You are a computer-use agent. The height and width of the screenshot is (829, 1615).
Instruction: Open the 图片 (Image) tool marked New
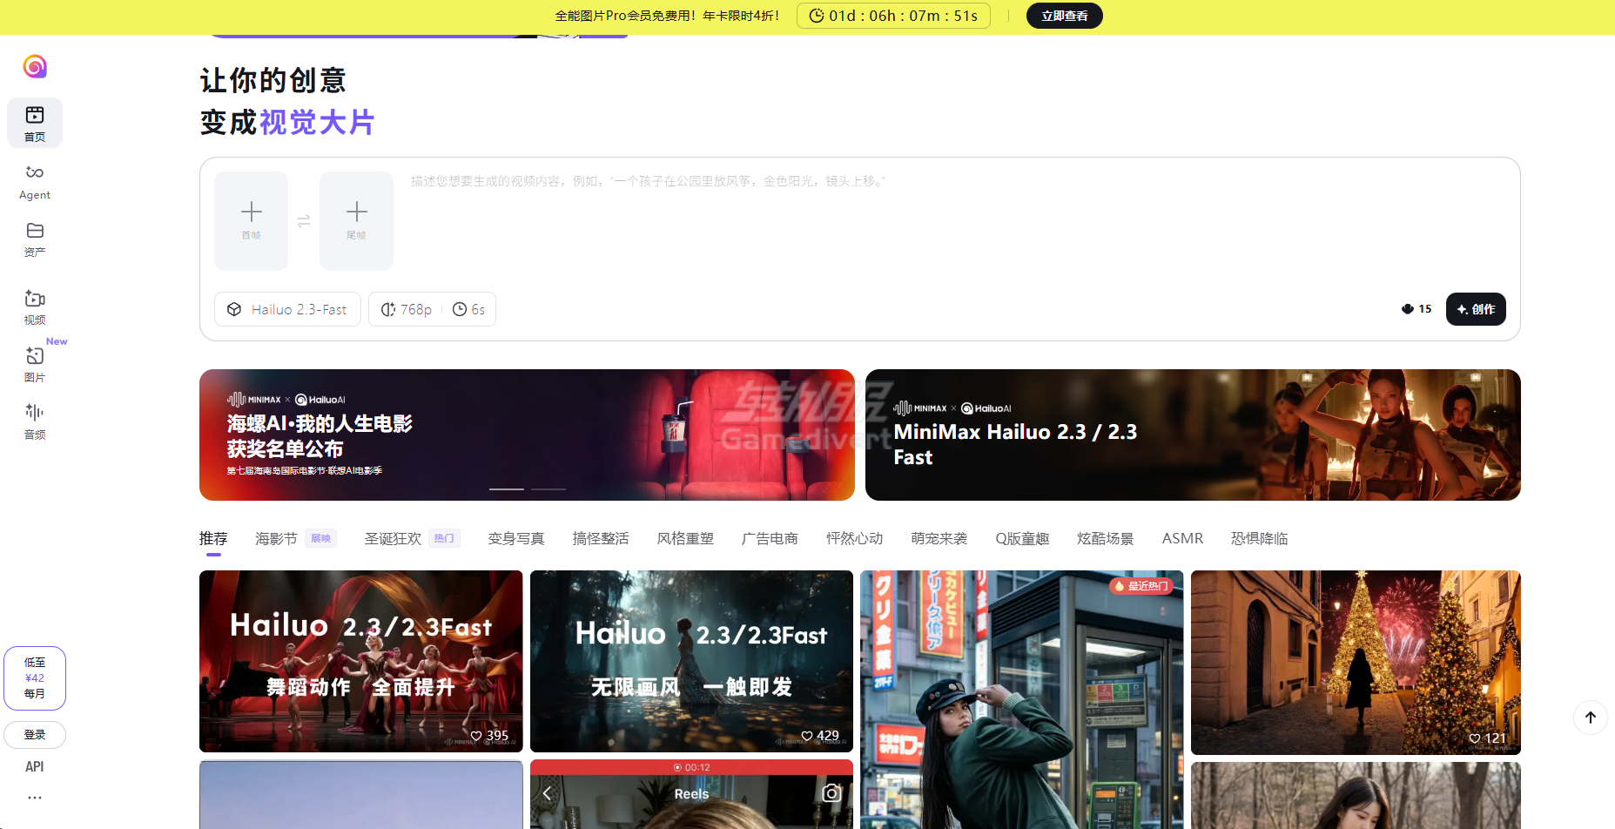[x=35, y=363]
